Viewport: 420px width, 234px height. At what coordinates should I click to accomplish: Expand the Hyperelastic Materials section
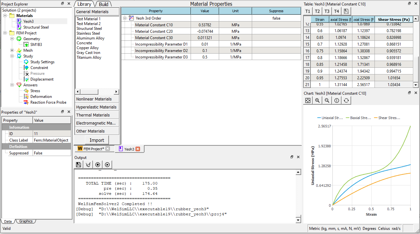(97, 107)
